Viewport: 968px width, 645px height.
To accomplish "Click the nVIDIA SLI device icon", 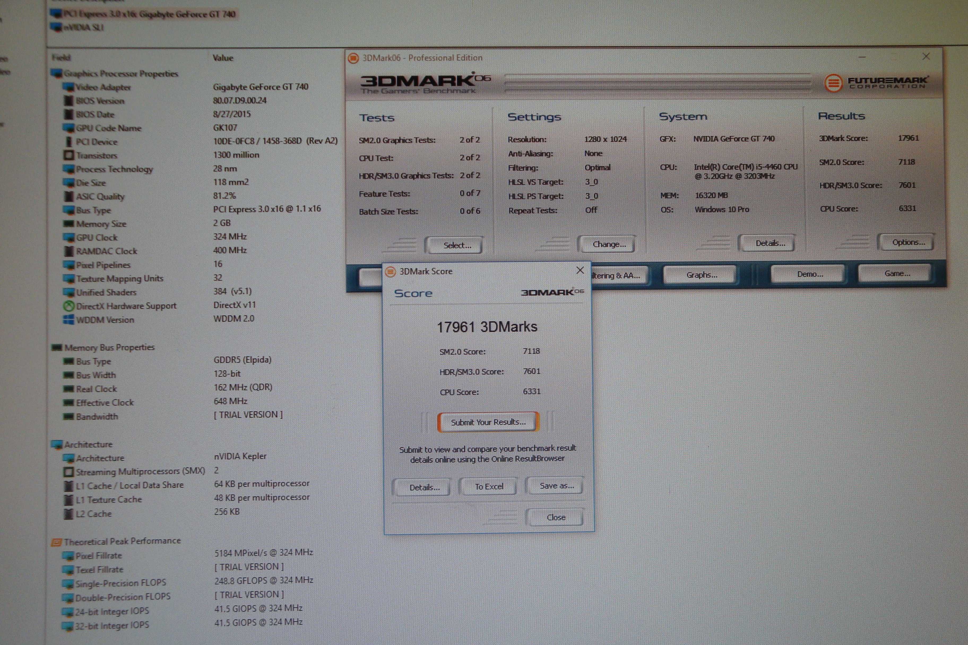I will tap(56, 27).
